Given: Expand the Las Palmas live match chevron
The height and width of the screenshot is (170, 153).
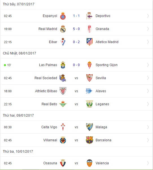Looking at the screenshot, I should click(148, 65).
